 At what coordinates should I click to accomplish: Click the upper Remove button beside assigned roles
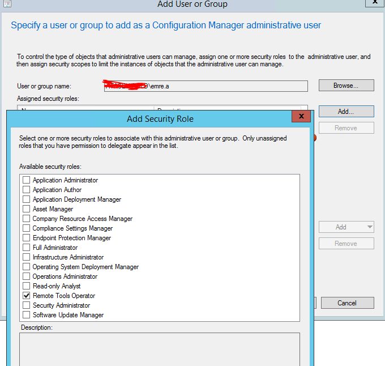(346, 128)
